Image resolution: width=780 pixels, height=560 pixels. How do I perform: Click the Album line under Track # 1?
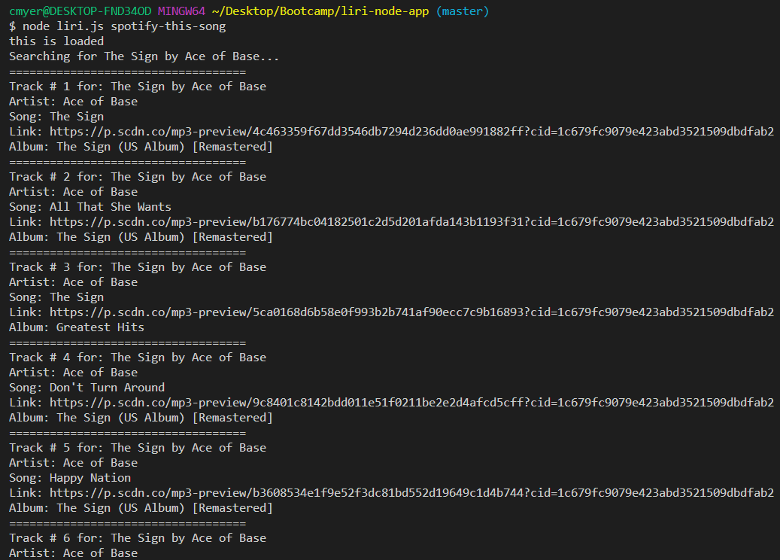pos(141,147)
